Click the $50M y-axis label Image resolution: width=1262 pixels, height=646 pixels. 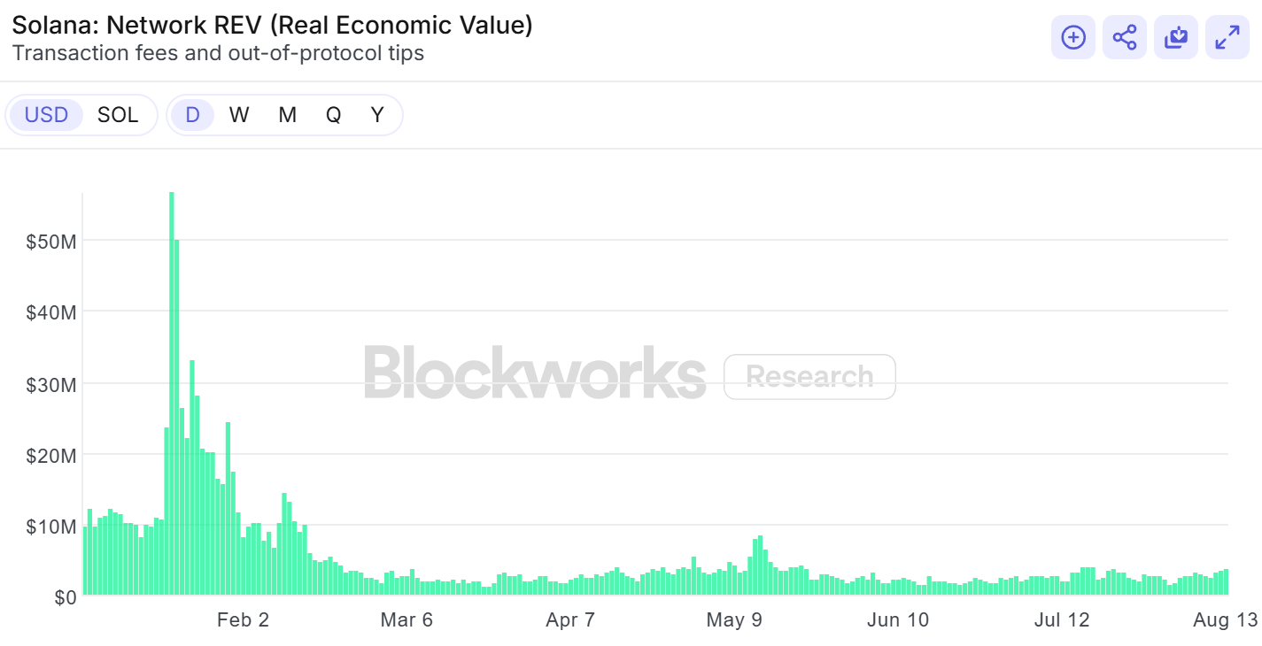click(x=51, y=241)
